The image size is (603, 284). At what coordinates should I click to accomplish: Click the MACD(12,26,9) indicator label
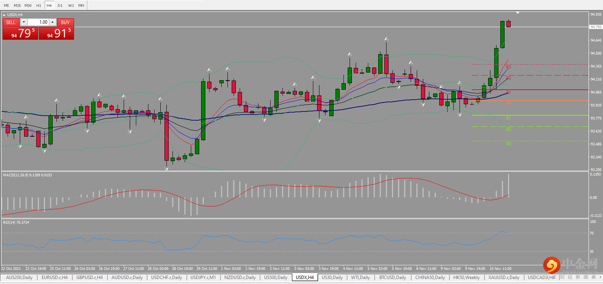click(27, 175)
